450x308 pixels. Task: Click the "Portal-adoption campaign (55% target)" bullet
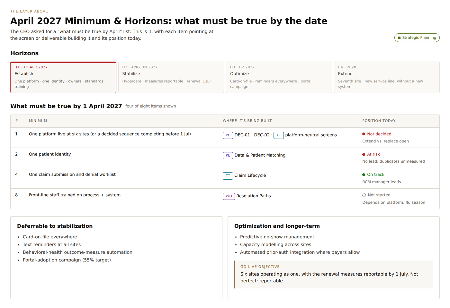click(x=67, y=260)
